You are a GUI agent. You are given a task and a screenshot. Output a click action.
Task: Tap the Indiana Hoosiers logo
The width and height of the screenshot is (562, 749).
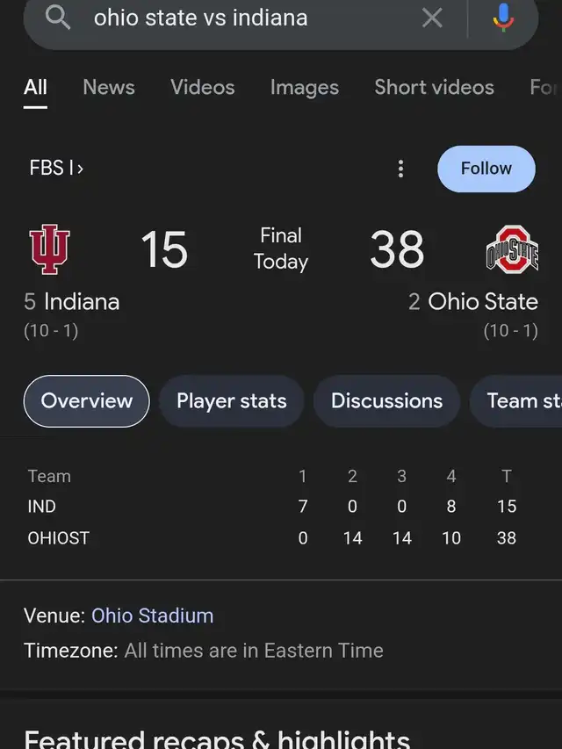pos(49,249)
